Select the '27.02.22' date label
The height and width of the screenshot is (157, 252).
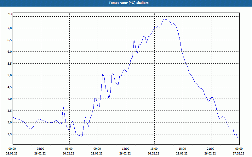[238, 154]
